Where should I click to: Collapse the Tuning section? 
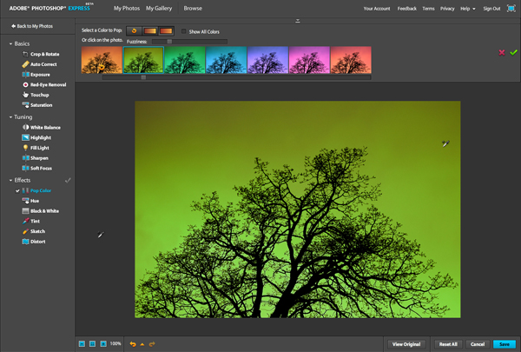pyautogui.click(x=10, y=117)
